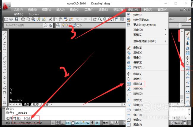Click the drawing vertical scrollbar up arrow
The width and height of the screenshot is (193, 127).
[182, 31]
